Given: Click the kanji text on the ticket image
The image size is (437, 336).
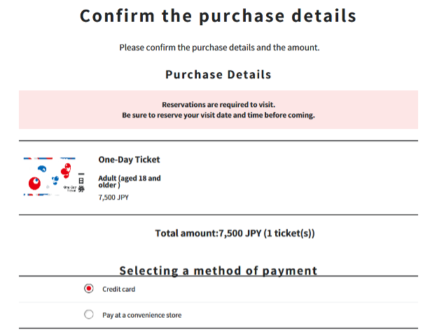Looking at the screenshot, I should (81, 182).
